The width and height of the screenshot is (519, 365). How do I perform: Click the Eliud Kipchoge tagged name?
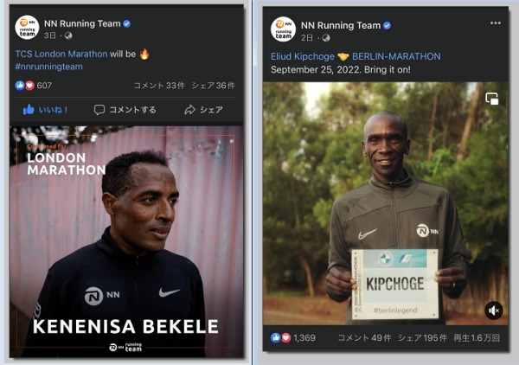(303, 56)
